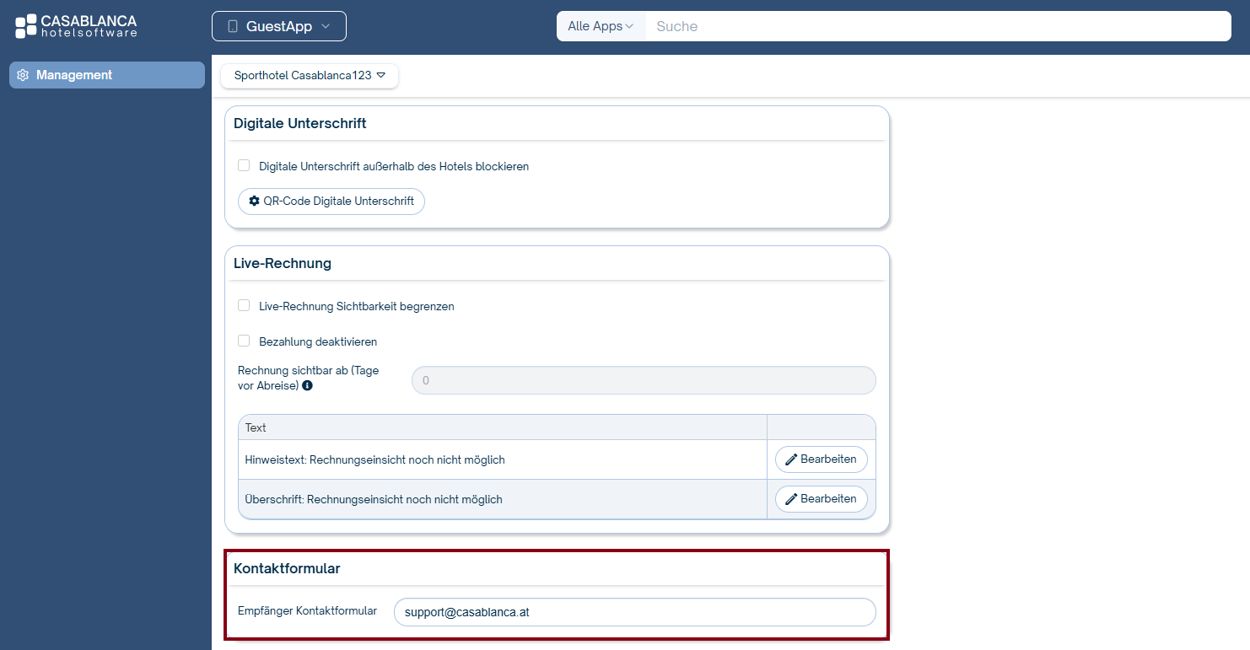Click the info icon next to 'vor Abreise'
The width and height of the screenshot is (1250, 650).
[307, 385]
